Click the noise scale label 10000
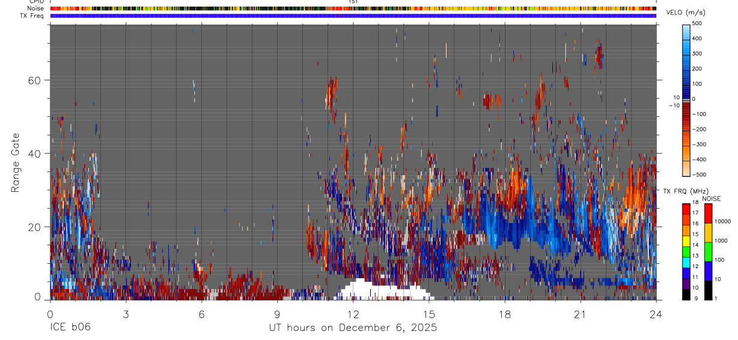The image size is (738, 340). tap(724, 221)
